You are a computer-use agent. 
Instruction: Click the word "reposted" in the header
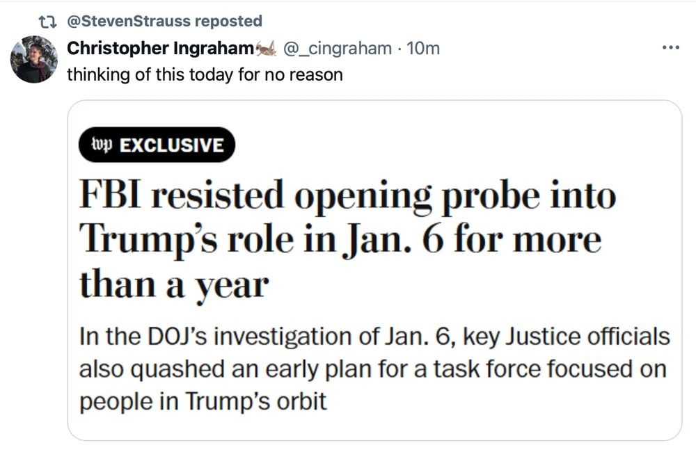coord(228,22)
